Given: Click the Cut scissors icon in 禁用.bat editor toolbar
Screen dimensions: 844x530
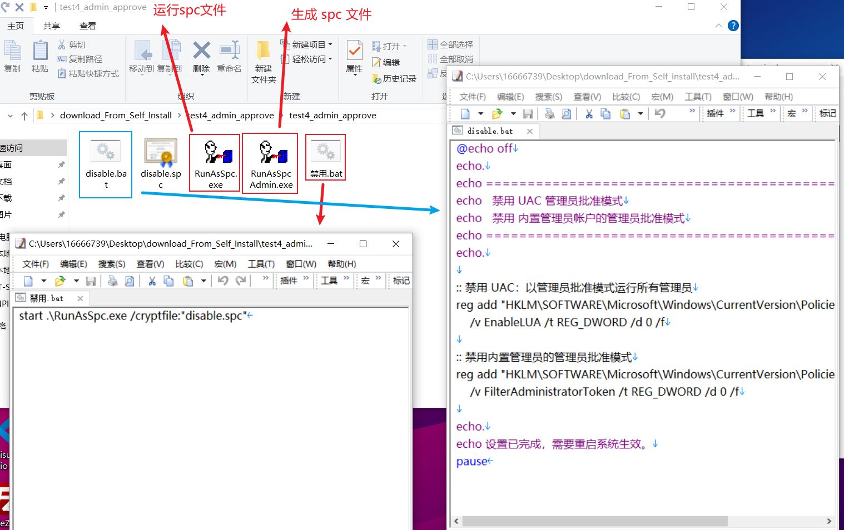Looking at the screenshot, I should coord(152,281).
